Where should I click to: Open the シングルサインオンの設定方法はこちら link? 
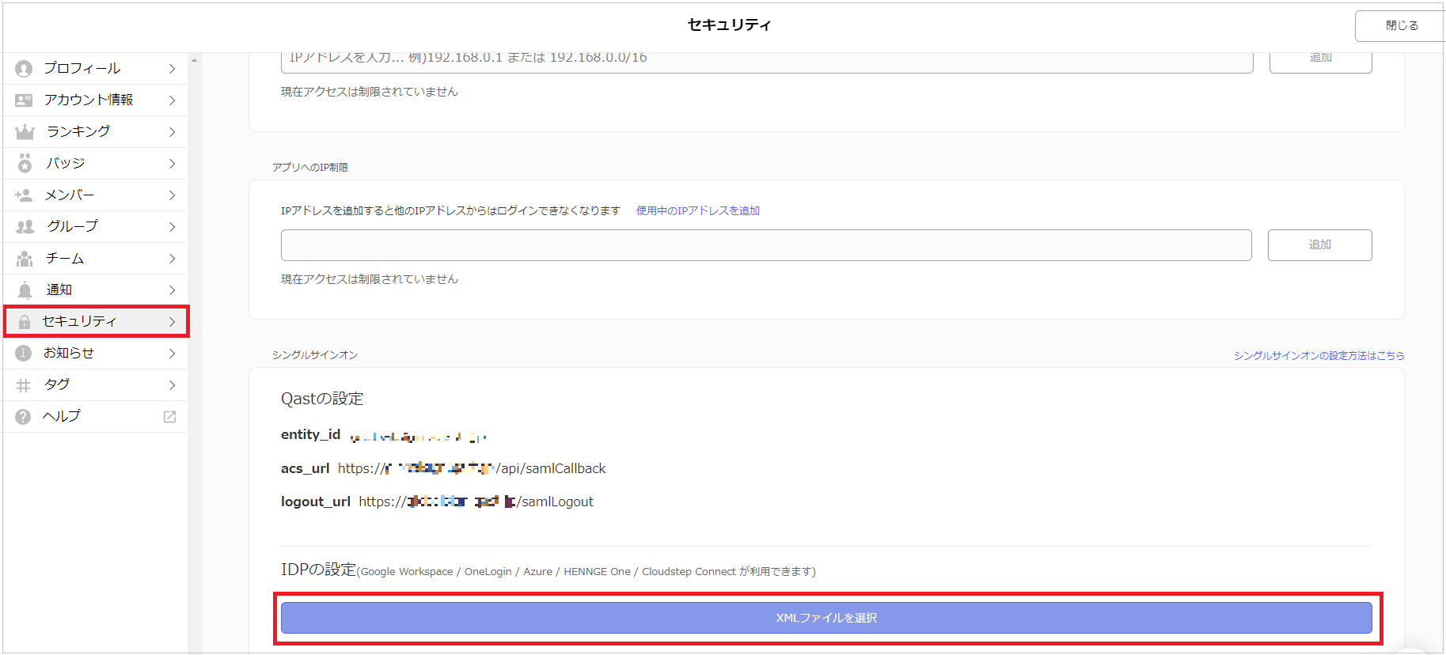click(x=1319, y=356)
